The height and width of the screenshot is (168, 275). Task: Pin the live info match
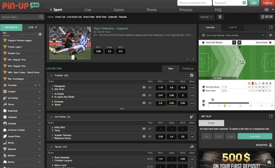(271, 35)
